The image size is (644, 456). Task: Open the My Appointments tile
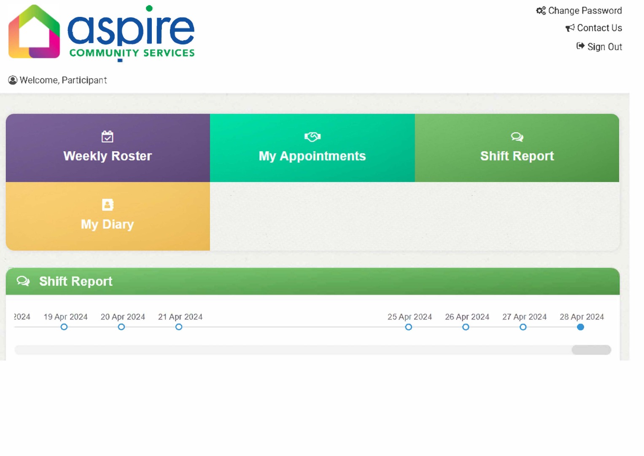pos(313,148)
